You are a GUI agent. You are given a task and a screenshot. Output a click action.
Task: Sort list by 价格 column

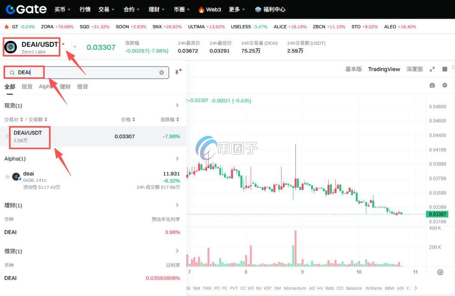[x=128, y=119]
